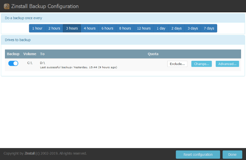Select the 3 hours backup interval

coord(72,28)
